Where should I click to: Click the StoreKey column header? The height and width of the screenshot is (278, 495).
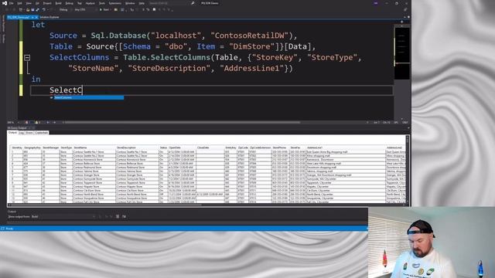(17, 147)
